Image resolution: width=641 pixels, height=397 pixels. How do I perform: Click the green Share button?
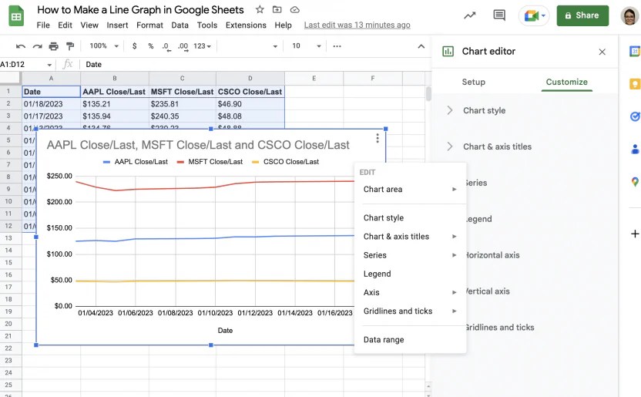(x=582, y=15)
